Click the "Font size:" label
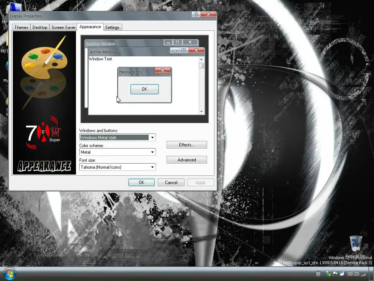Image resolution: width=374 pixels, height=281 pixels. click(87, 160)
